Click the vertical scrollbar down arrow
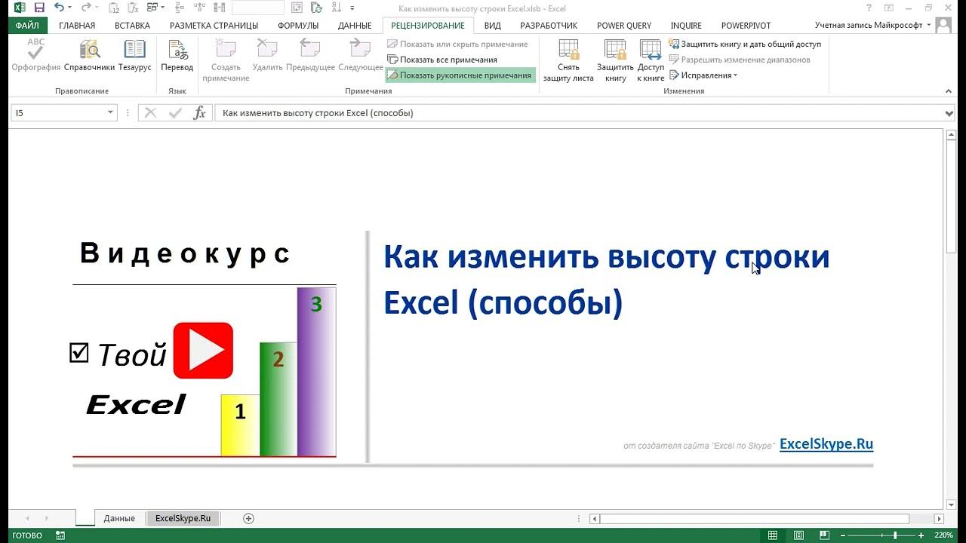This screenshot has width=966, height=543. [x=950, y=503]
